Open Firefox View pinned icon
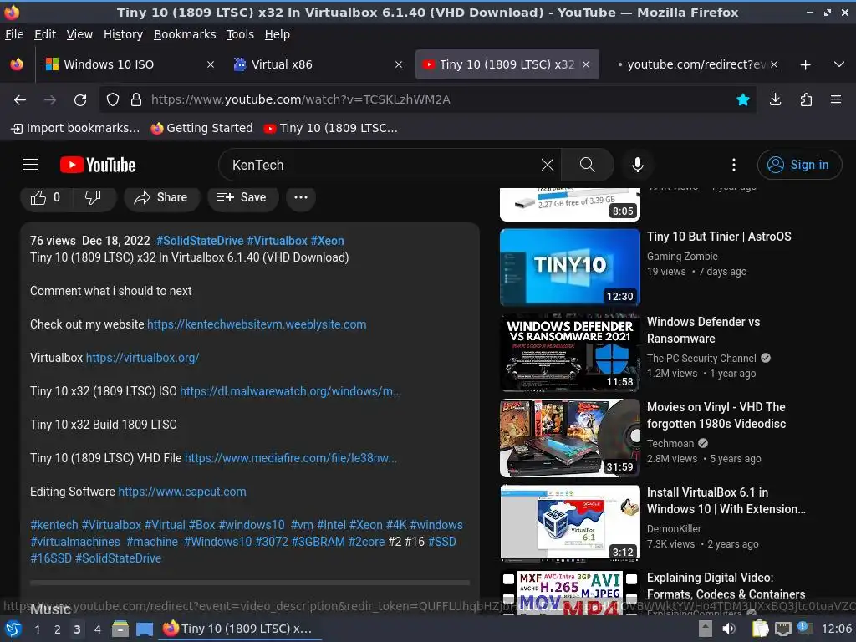The height and width of the screenshot is (642, 856). click(x=17, y=64)
